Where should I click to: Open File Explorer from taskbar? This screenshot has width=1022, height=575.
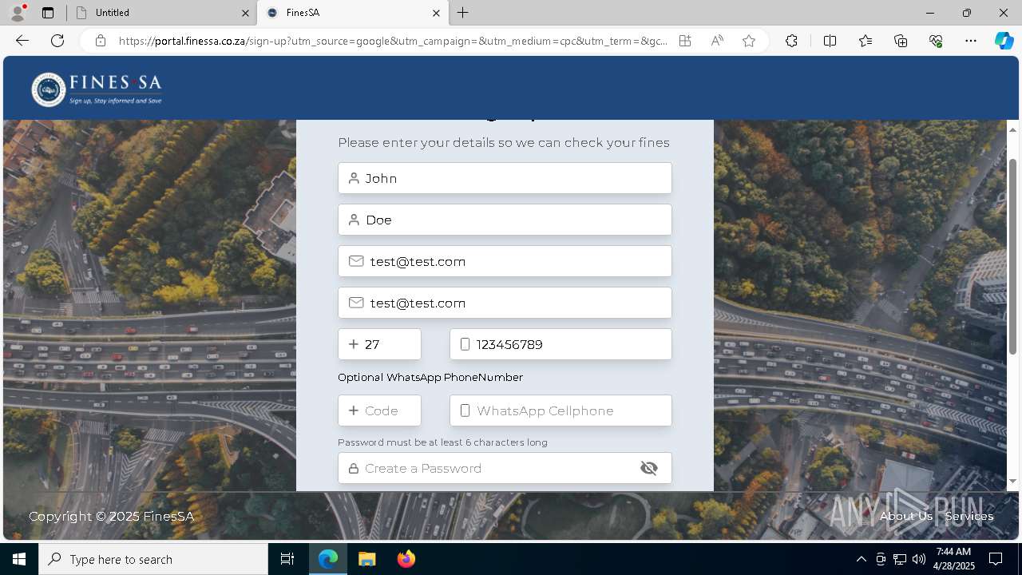pos(366,559)
